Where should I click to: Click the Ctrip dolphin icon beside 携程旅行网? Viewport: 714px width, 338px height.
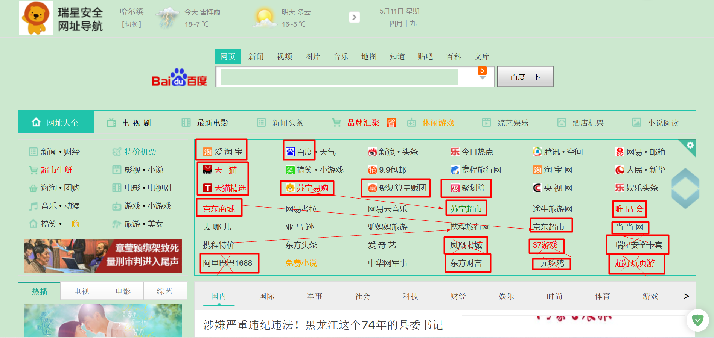(x=455, y=170)
